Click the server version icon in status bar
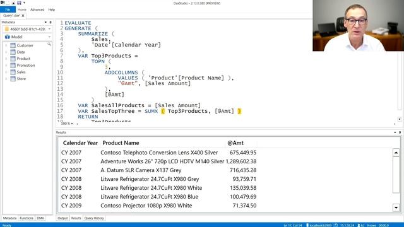The width and height of the screenshot is (404, 227). click(x=336, y=225)
